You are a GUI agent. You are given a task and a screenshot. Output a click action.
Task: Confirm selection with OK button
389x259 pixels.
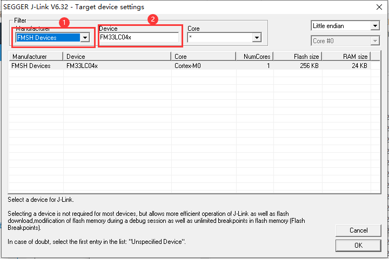[358, 246]
